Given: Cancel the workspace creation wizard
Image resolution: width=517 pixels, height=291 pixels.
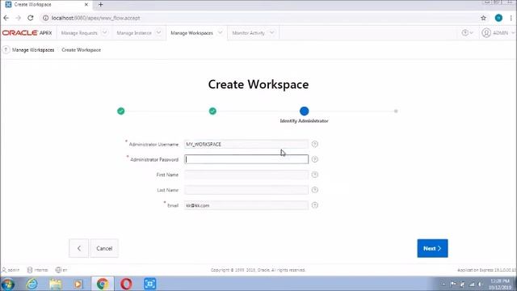Looking at the screenshot, I should point(104,248).
